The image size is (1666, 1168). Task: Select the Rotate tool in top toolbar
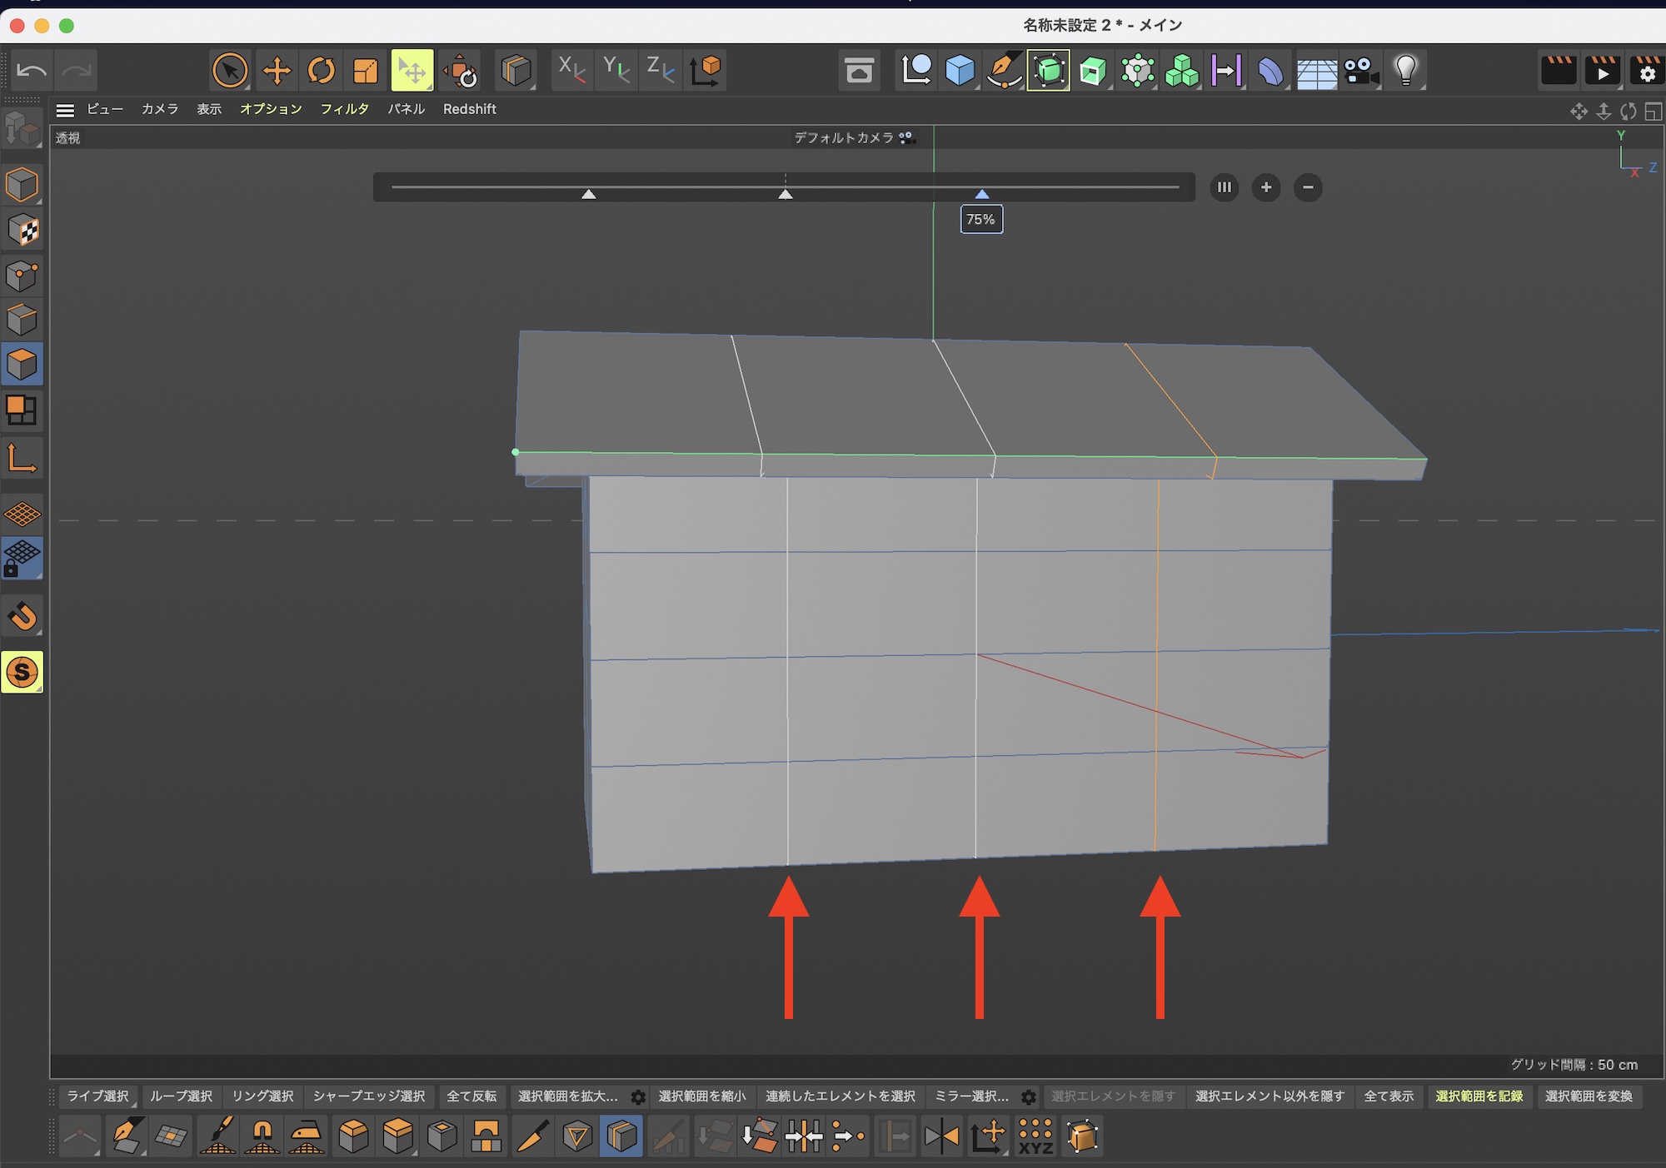point(321,71)
